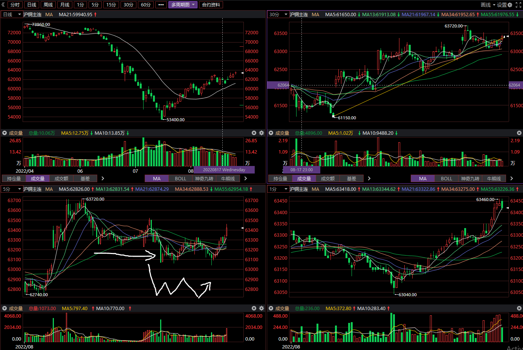The image size is (523, 350).
Task: Open the 30分 period dropdown in the top-right panel
Action: coord(278,14)
